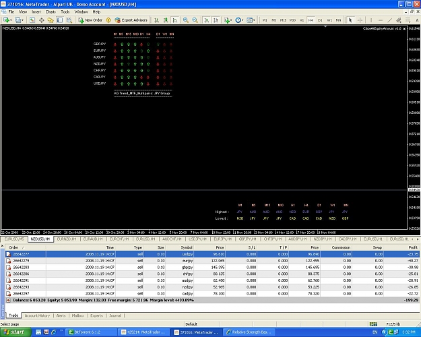Toggle the Auto Scroll chart icon
The height and width of the screenshot is (337, 421).
pyautogui.click(x=207, y=20)
